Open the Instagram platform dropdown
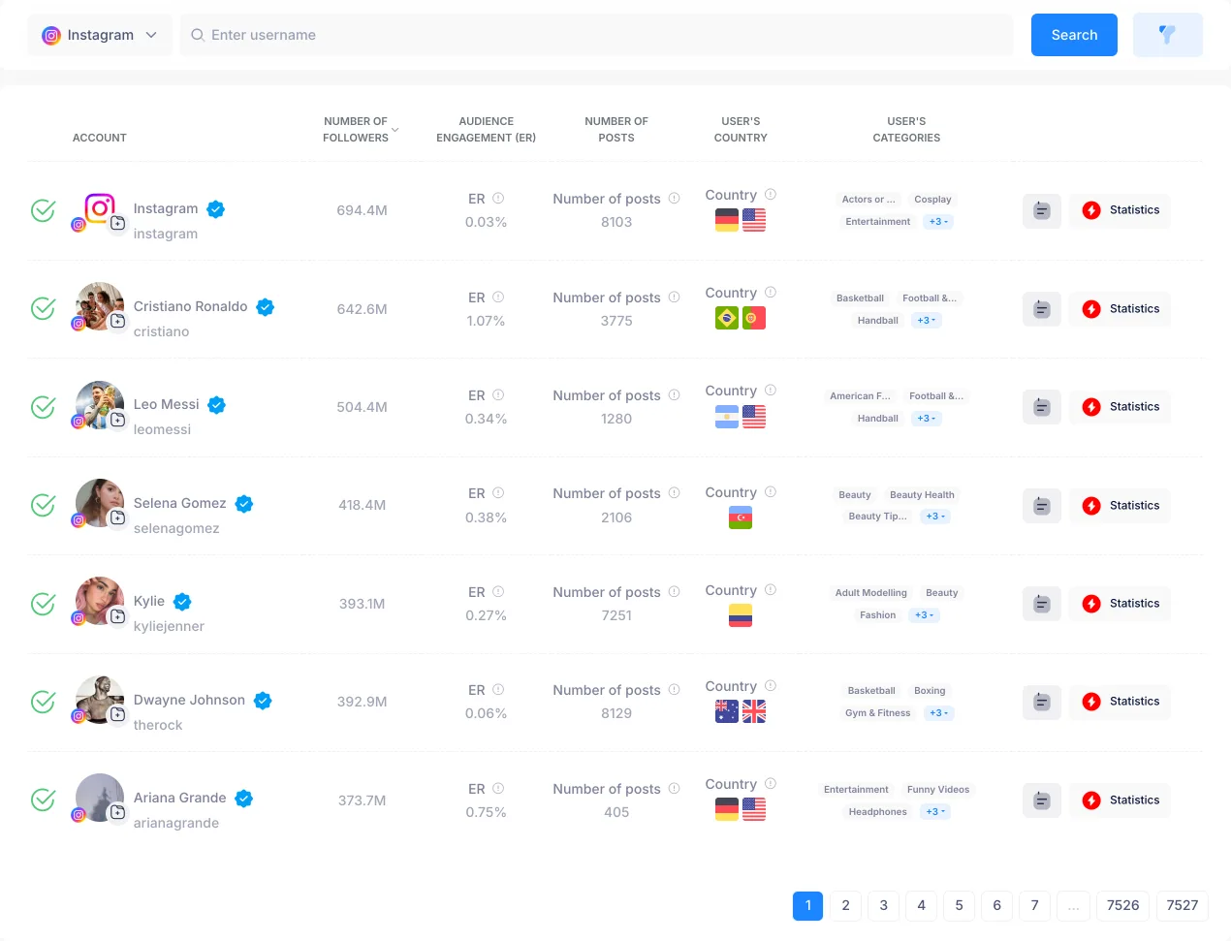 pos(100,35)
